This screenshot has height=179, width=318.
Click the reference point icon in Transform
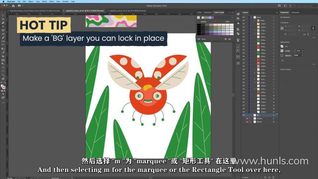pos(282,28)
